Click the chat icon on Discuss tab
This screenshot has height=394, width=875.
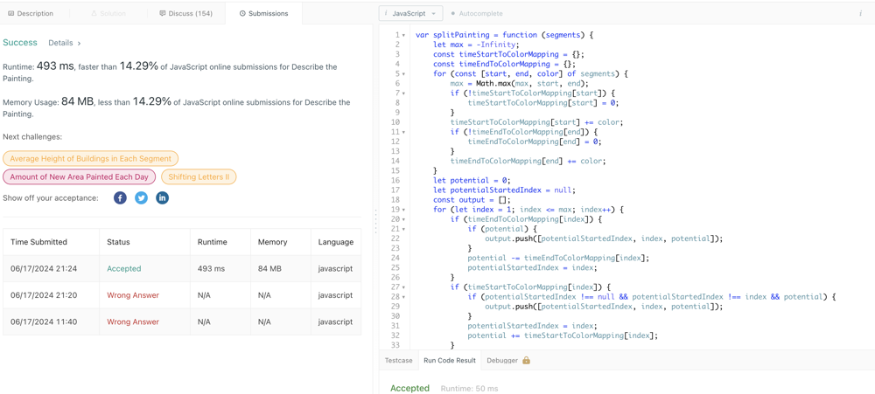(163, 14)
